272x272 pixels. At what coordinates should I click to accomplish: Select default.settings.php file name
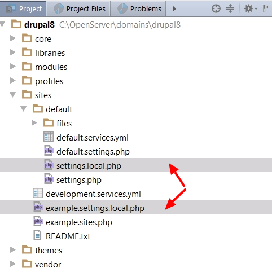[x=93, y=152]
